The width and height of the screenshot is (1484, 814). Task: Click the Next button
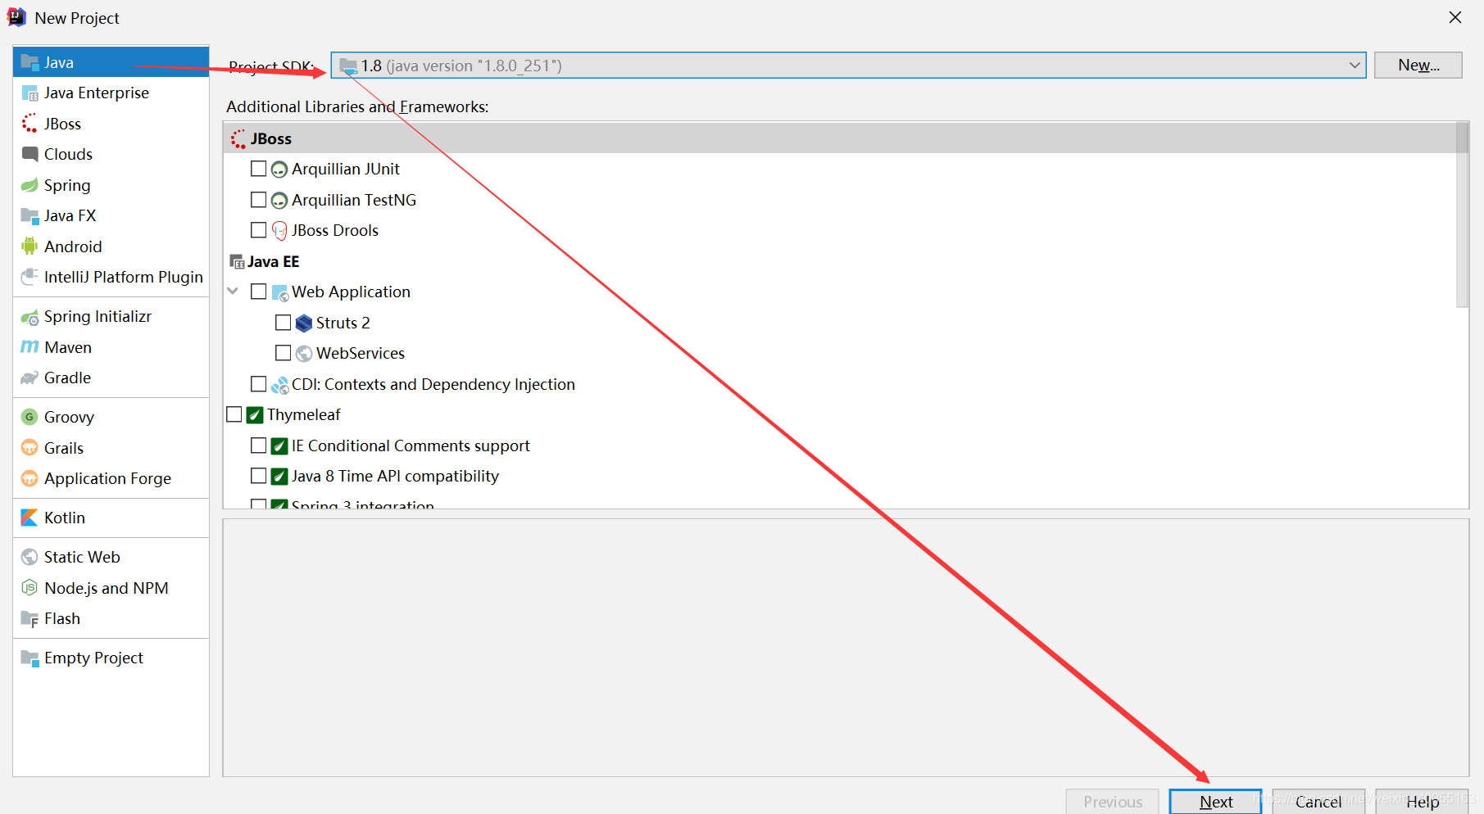pyautogui.click(x=1215, y=802)
